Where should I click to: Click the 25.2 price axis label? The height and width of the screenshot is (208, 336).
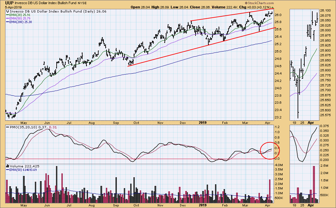tap(278, 44)
